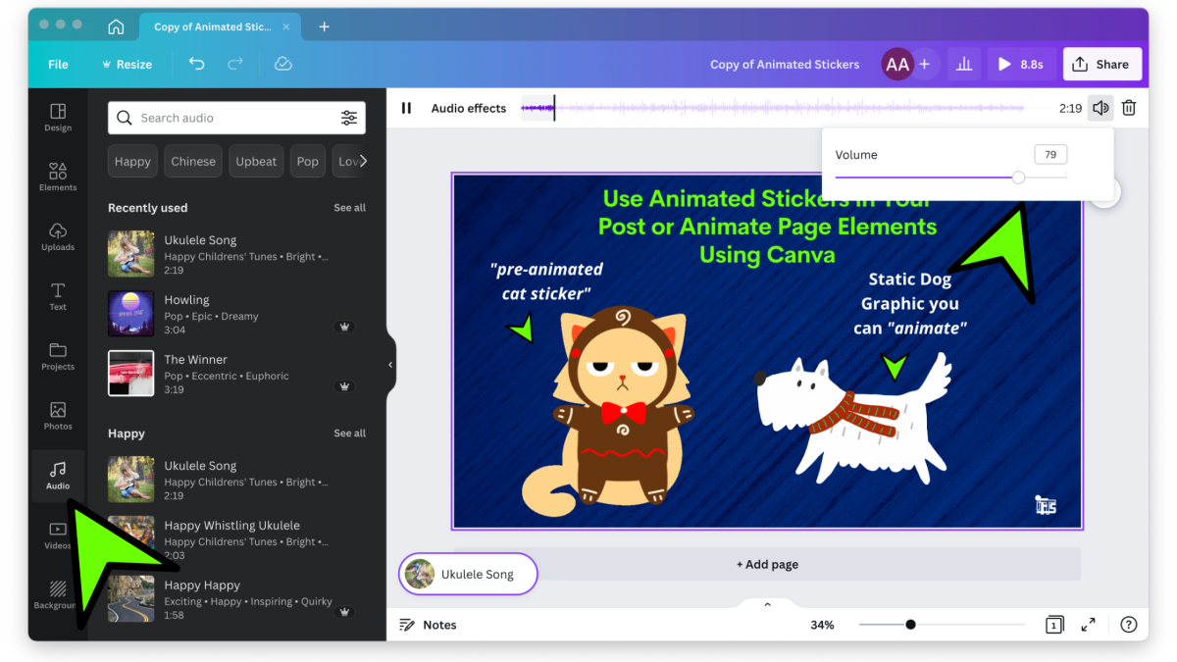Pause the audio playback
Image resolution: width=1177 pixels, height=662 pixels.
click(x=406, y=108)
